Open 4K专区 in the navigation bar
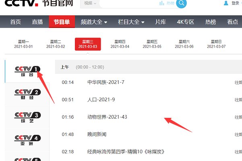 185,22
